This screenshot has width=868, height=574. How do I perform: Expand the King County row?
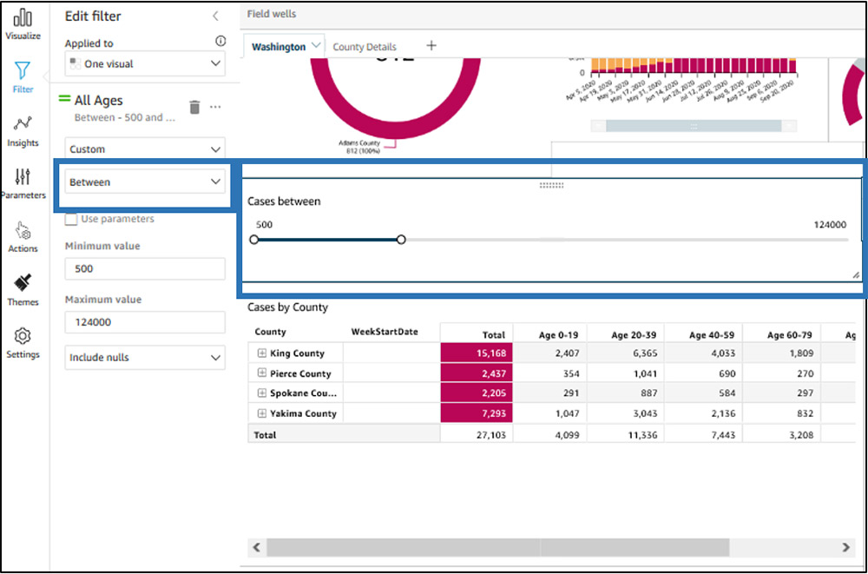(262, 353)
